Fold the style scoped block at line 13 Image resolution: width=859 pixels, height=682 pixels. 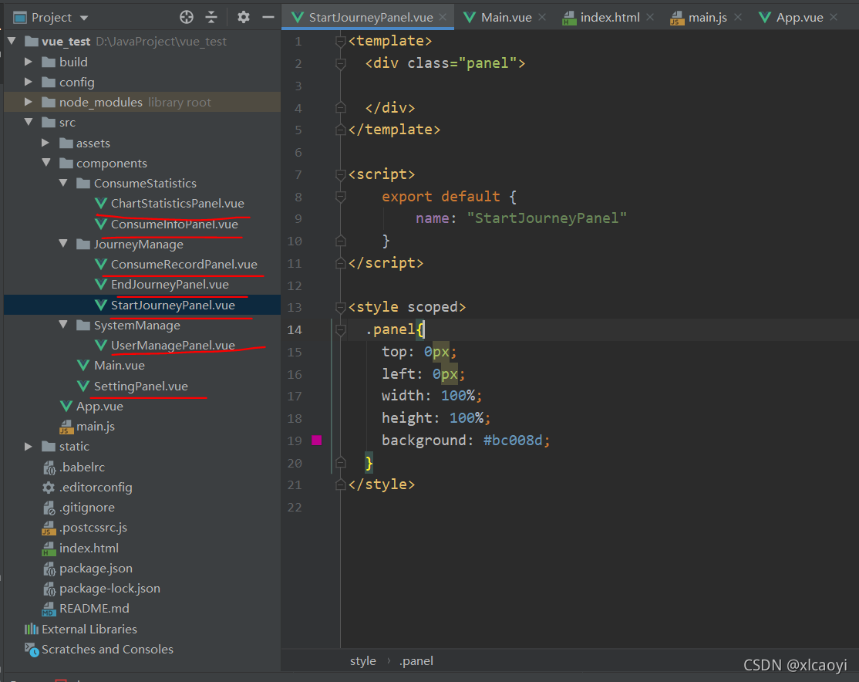click(x=340, y=307)
